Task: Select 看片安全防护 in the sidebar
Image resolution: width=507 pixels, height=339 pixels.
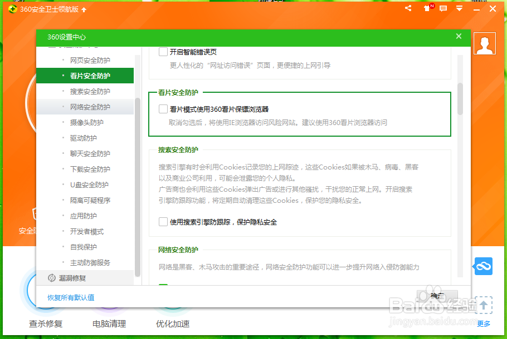Action: [x=85, y=76]
